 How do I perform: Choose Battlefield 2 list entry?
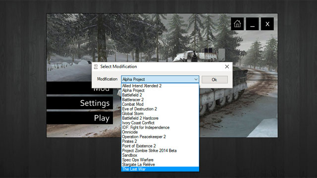(160, 95)
